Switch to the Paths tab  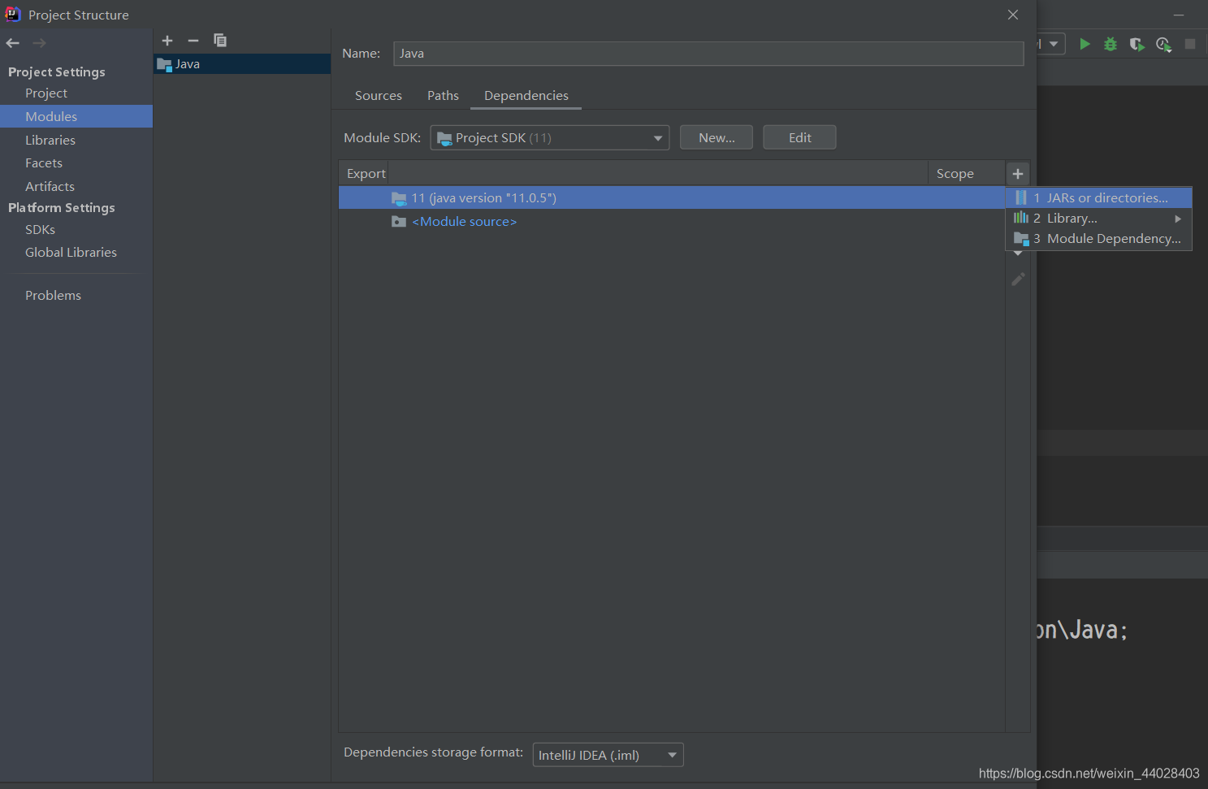pos(443,96)
